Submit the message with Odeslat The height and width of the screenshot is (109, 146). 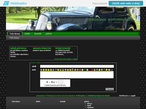(x=109, y=89)
